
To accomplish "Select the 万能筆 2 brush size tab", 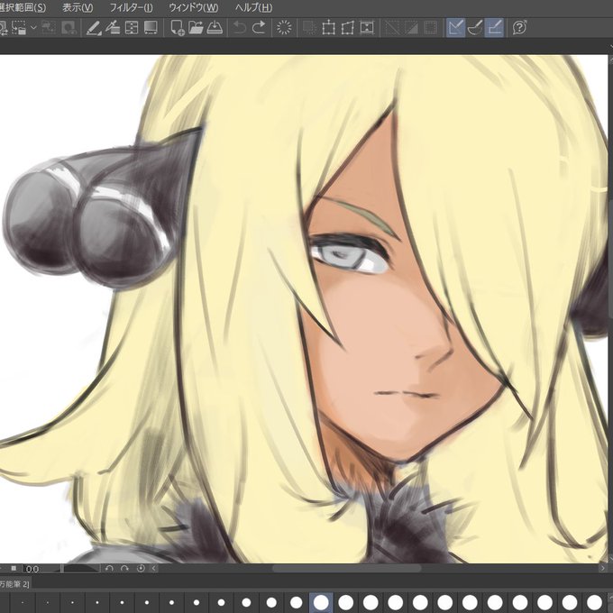I will pos(14,584).
